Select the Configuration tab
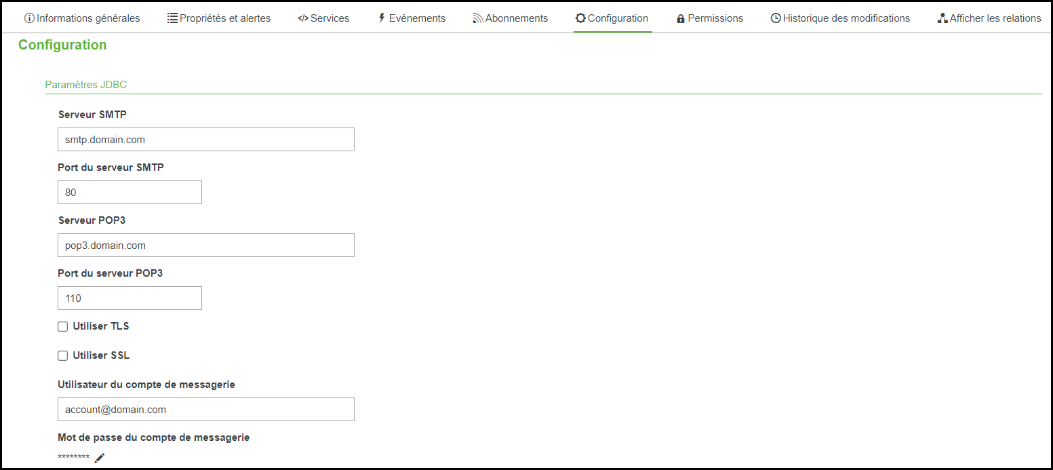The image size is (1053, 470). click(x=612, y=18)
